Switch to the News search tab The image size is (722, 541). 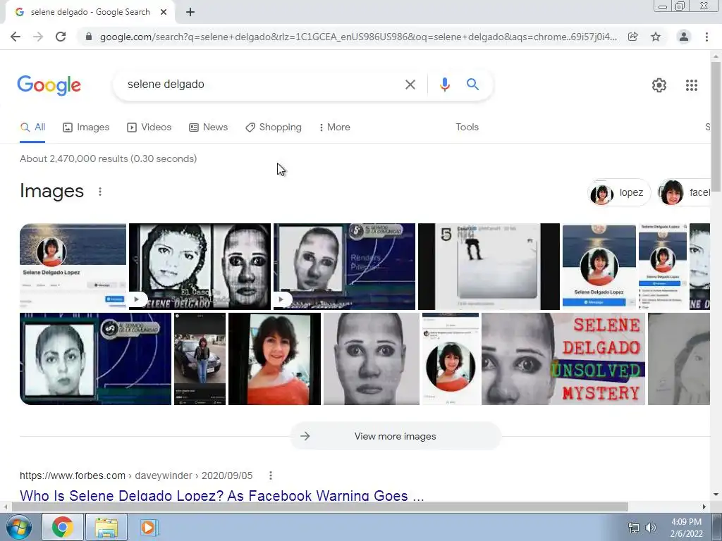click(209, 128)
